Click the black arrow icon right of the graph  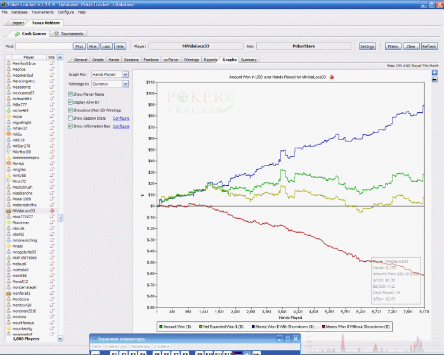click(434, 80)
